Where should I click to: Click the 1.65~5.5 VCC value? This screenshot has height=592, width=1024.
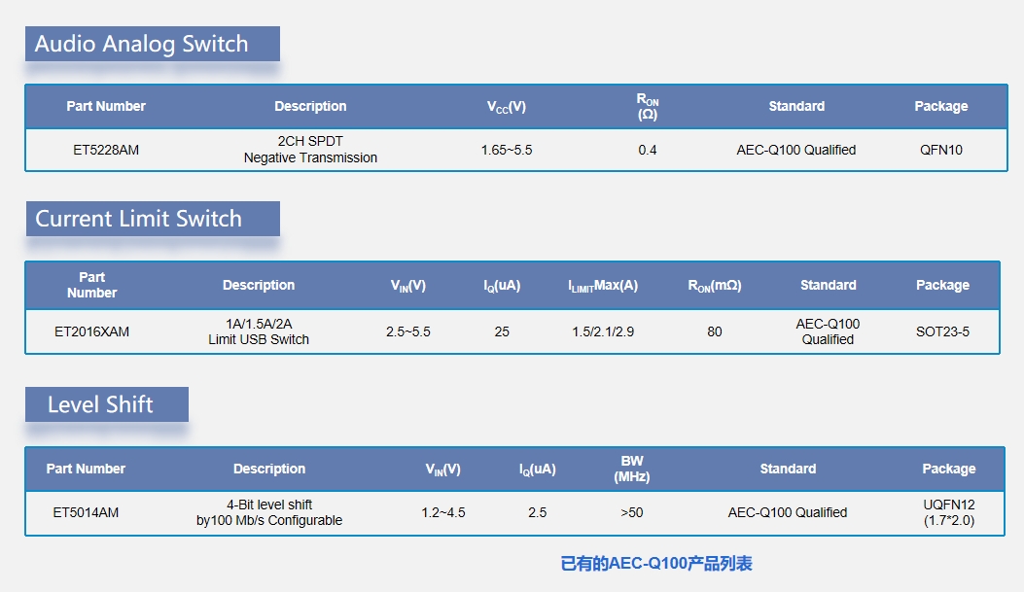[507, 150]
